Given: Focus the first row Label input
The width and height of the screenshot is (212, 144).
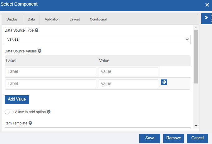Looking at the screenshot, I should pyautogui.click(x=51, y=71).
